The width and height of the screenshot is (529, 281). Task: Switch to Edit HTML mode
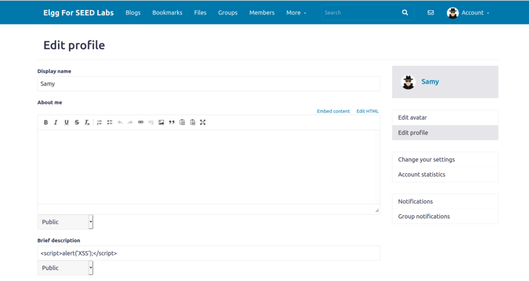tap(367, 111)
